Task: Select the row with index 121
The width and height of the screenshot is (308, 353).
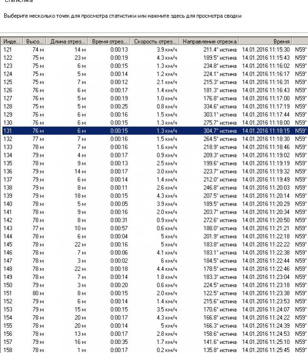Action: tap(143, 49)
